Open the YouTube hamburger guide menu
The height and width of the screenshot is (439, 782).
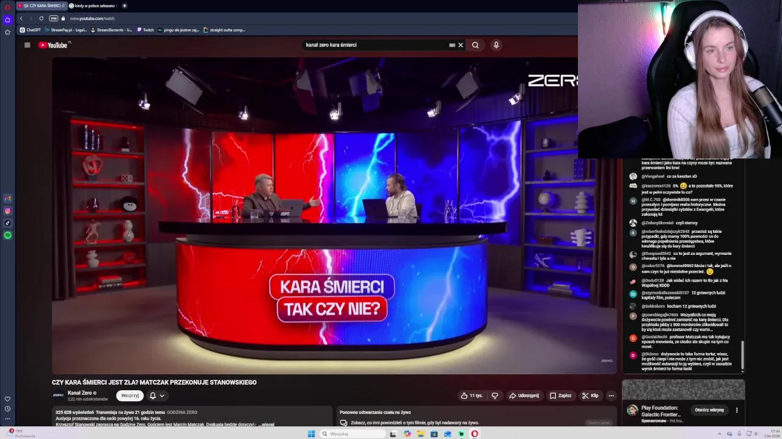coord(27,45)
